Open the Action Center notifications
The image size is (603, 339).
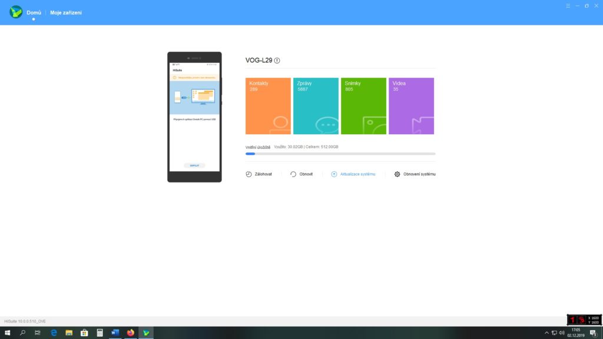[594, 333]
